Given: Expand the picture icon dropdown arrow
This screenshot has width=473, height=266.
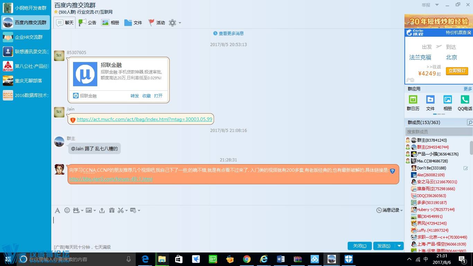Looking at the screenshot, I should coord(94,211).
